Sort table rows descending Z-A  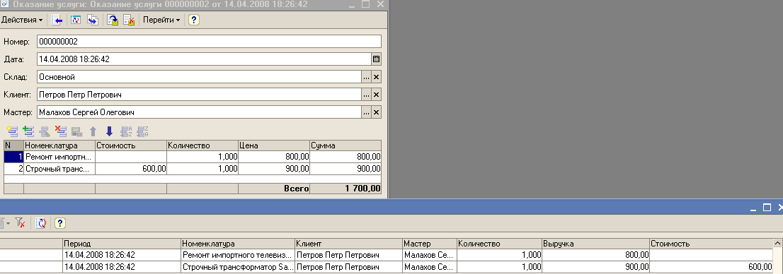tap(143, 131)
